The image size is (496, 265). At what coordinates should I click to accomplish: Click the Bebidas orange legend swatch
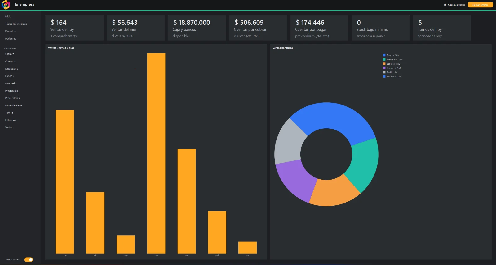384,64
